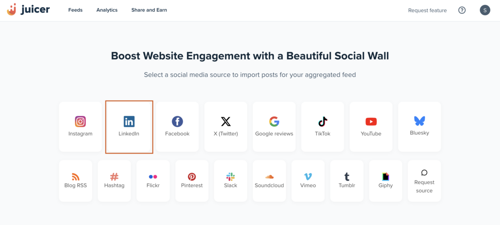The image size is (500, 225).
Task: Select the Hashtag source
Action: (114, 180)
